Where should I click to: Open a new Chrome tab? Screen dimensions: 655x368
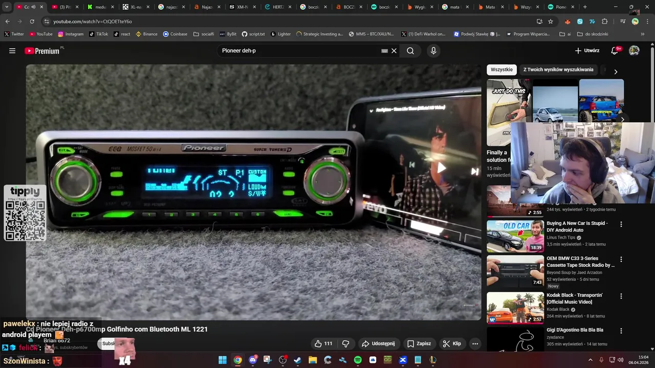click(x=585, y=7)
